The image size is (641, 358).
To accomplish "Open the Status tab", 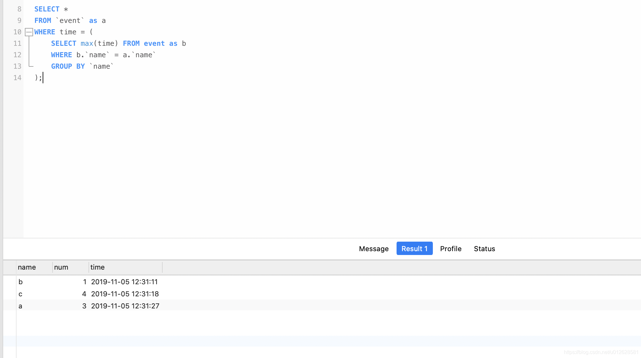I will pos(484,249).
